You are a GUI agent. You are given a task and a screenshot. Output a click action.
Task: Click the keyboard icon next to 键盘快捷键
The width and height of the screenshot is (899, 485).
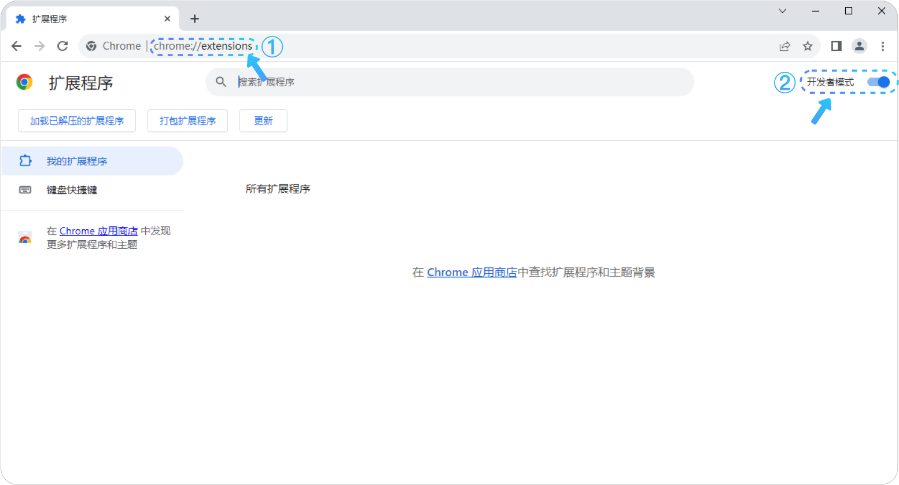coord(25,190)
